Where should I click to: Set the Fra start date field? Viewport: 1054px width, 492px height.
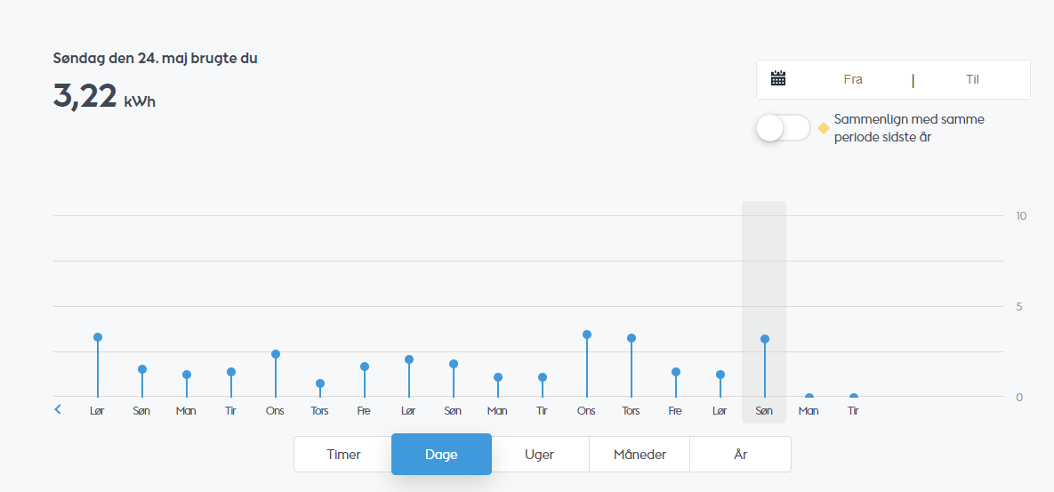pos(852,79)
